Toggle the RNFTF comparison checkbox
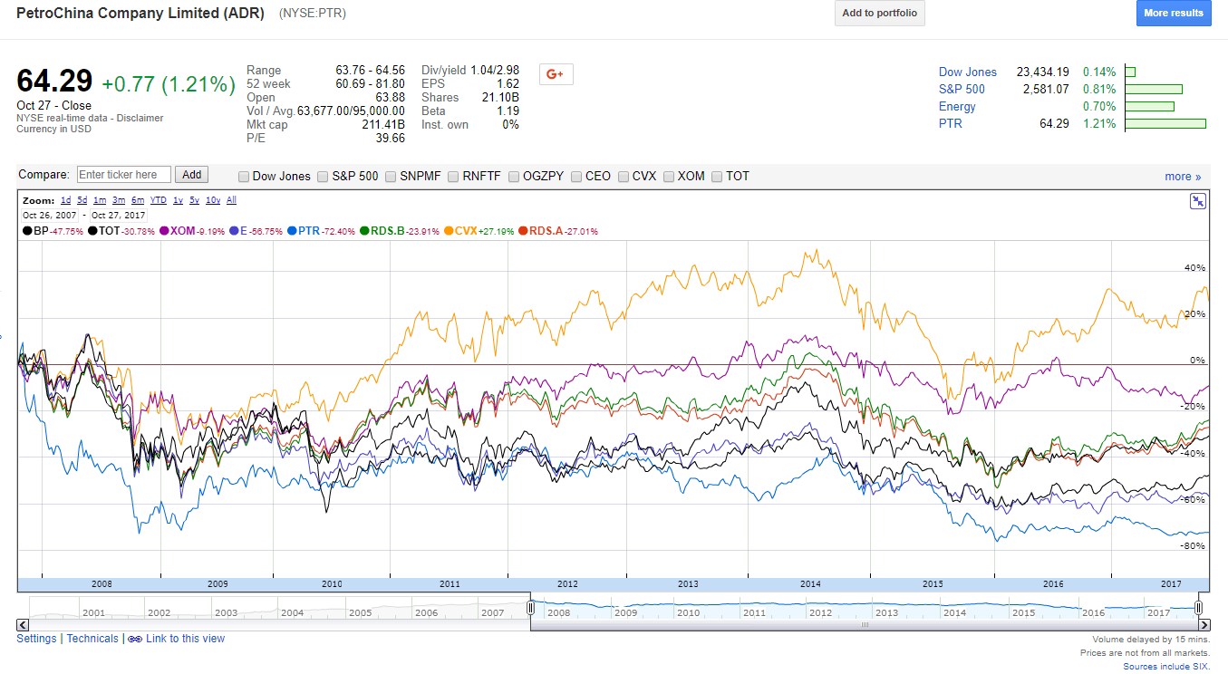Viewport: 1228px width, 674px height. pos(453,177)
